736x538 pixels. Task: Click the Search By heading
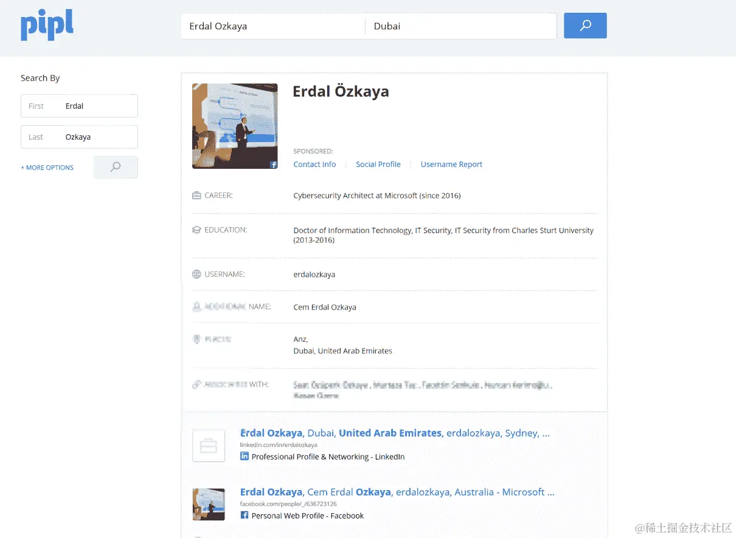(40, 78)
